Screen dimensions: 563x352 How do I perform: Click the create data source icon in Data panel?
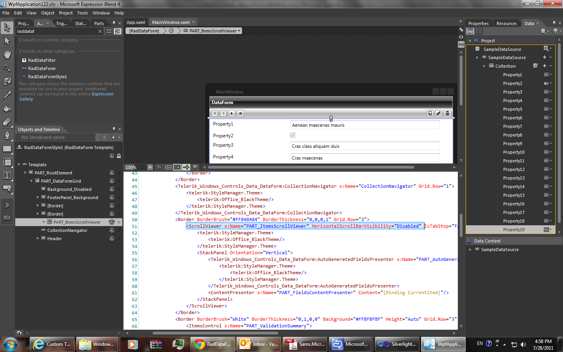[x=557, y=31]
